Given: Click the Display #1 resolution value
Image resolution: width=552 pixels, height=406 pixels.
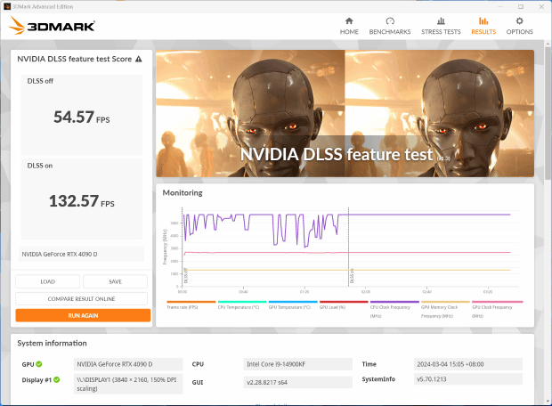Looking at the screenshot, I should (128, 384).
